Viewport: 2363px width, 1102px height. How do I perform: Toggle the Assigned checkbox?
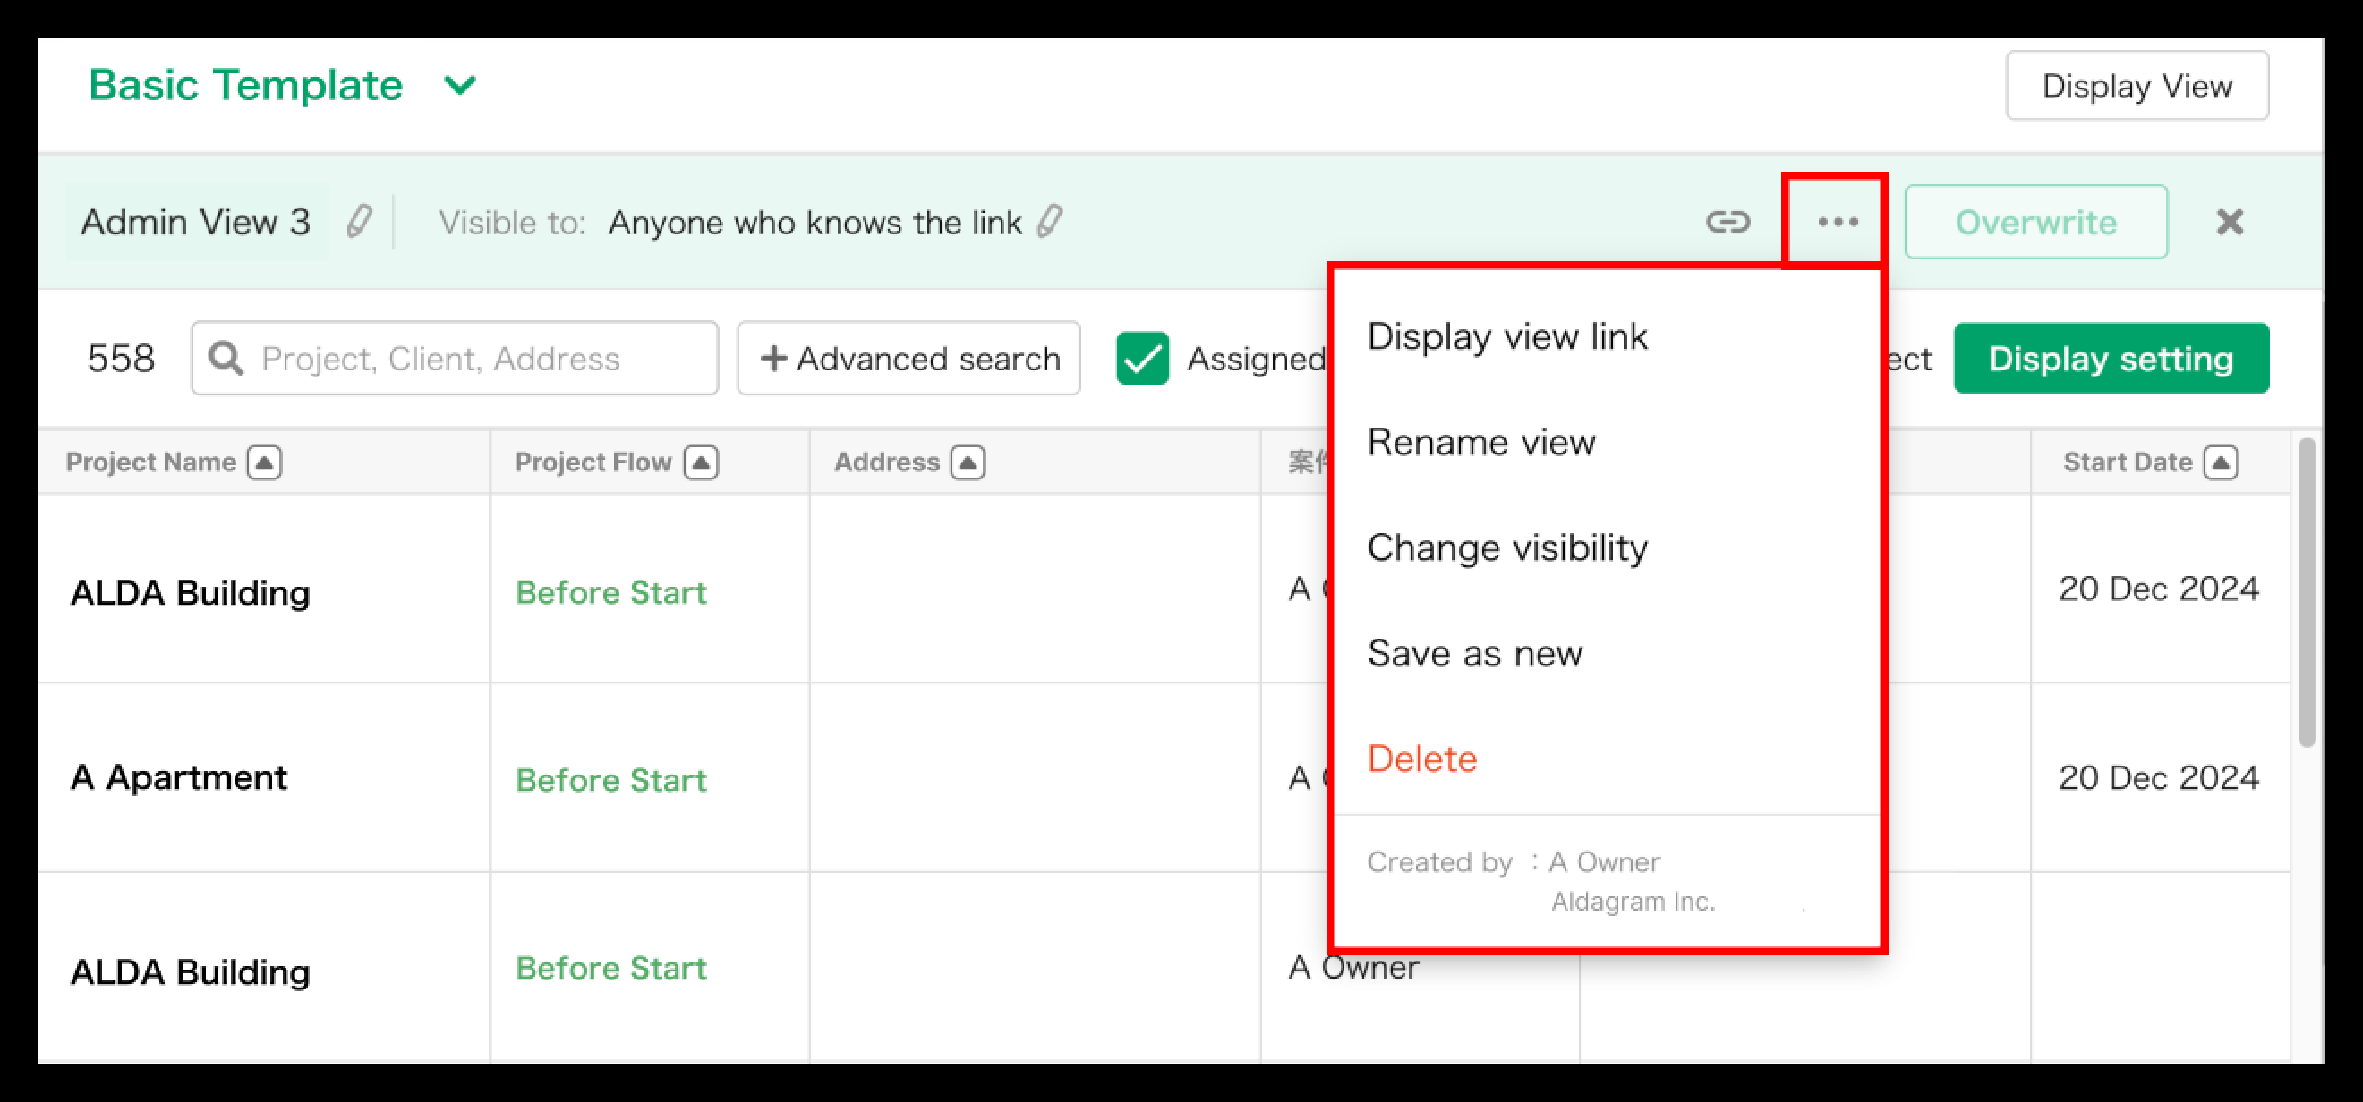(1142, 359)
